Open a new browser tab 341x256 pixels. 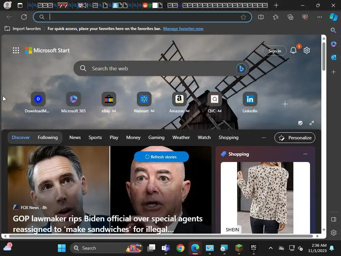[x=276, y=5]
